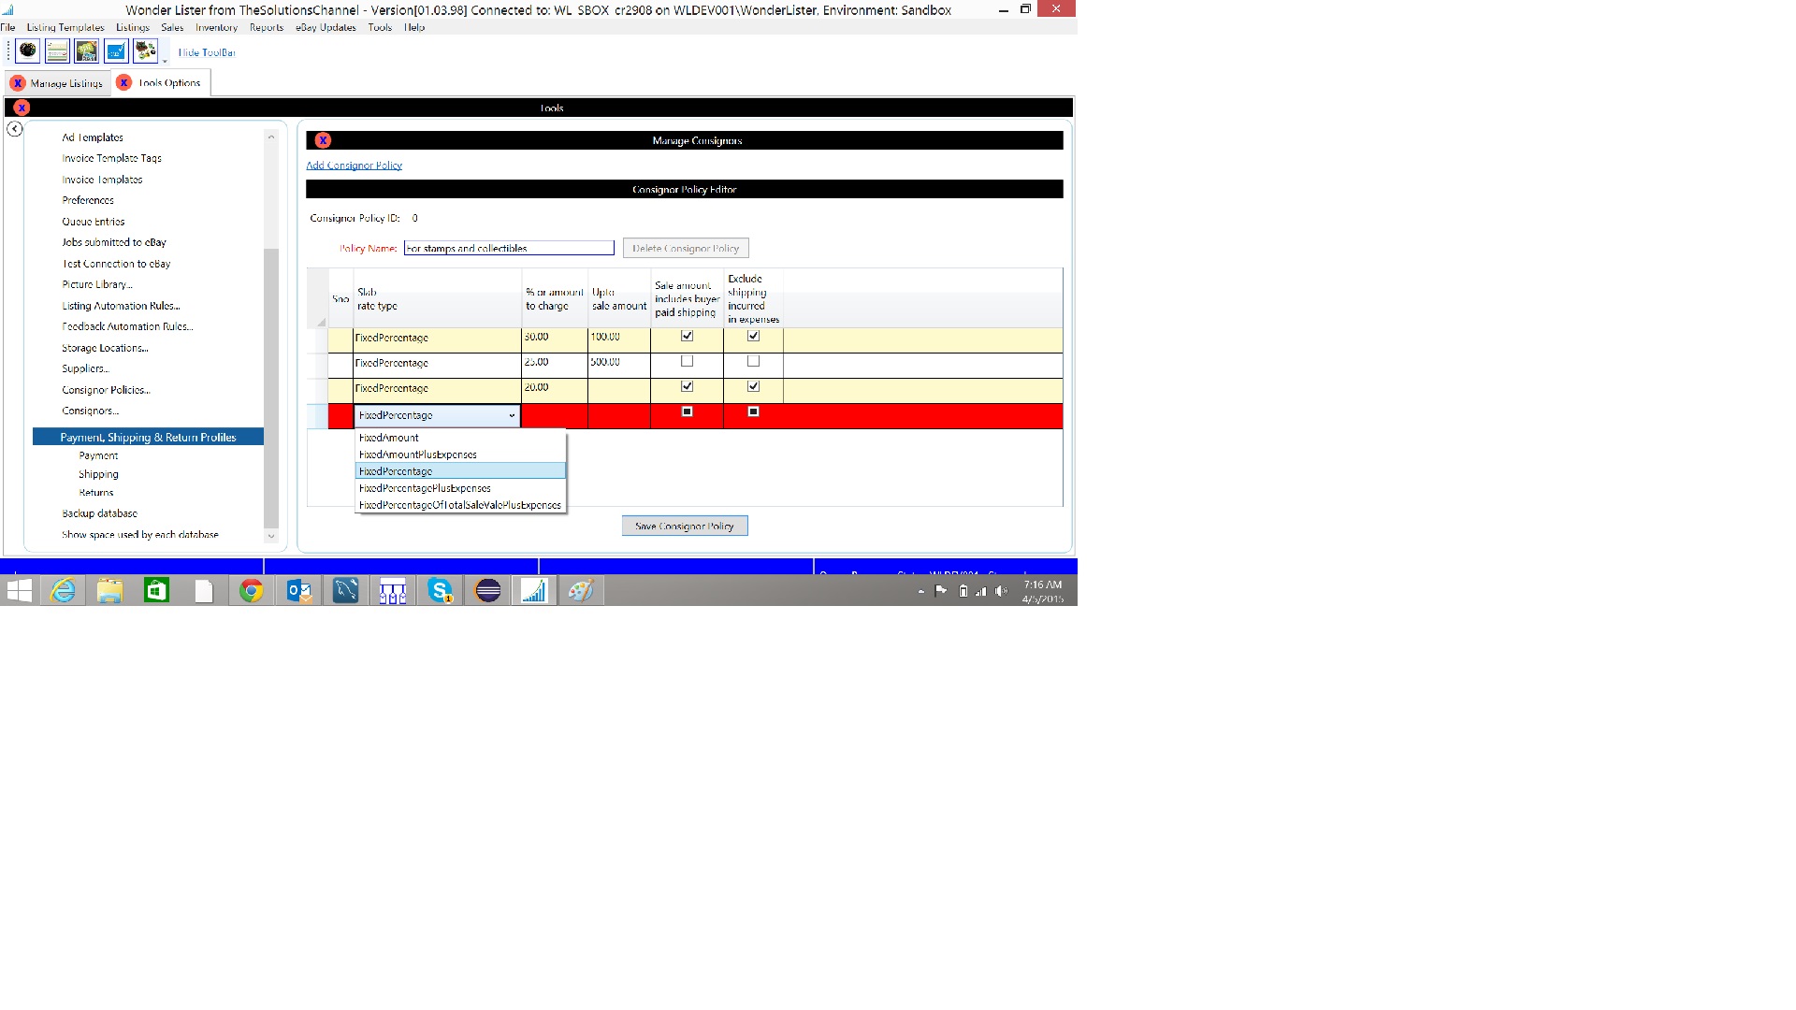Click the green sale-tag toolbar icon
1796x1010 pixels.
coord(87,50)
